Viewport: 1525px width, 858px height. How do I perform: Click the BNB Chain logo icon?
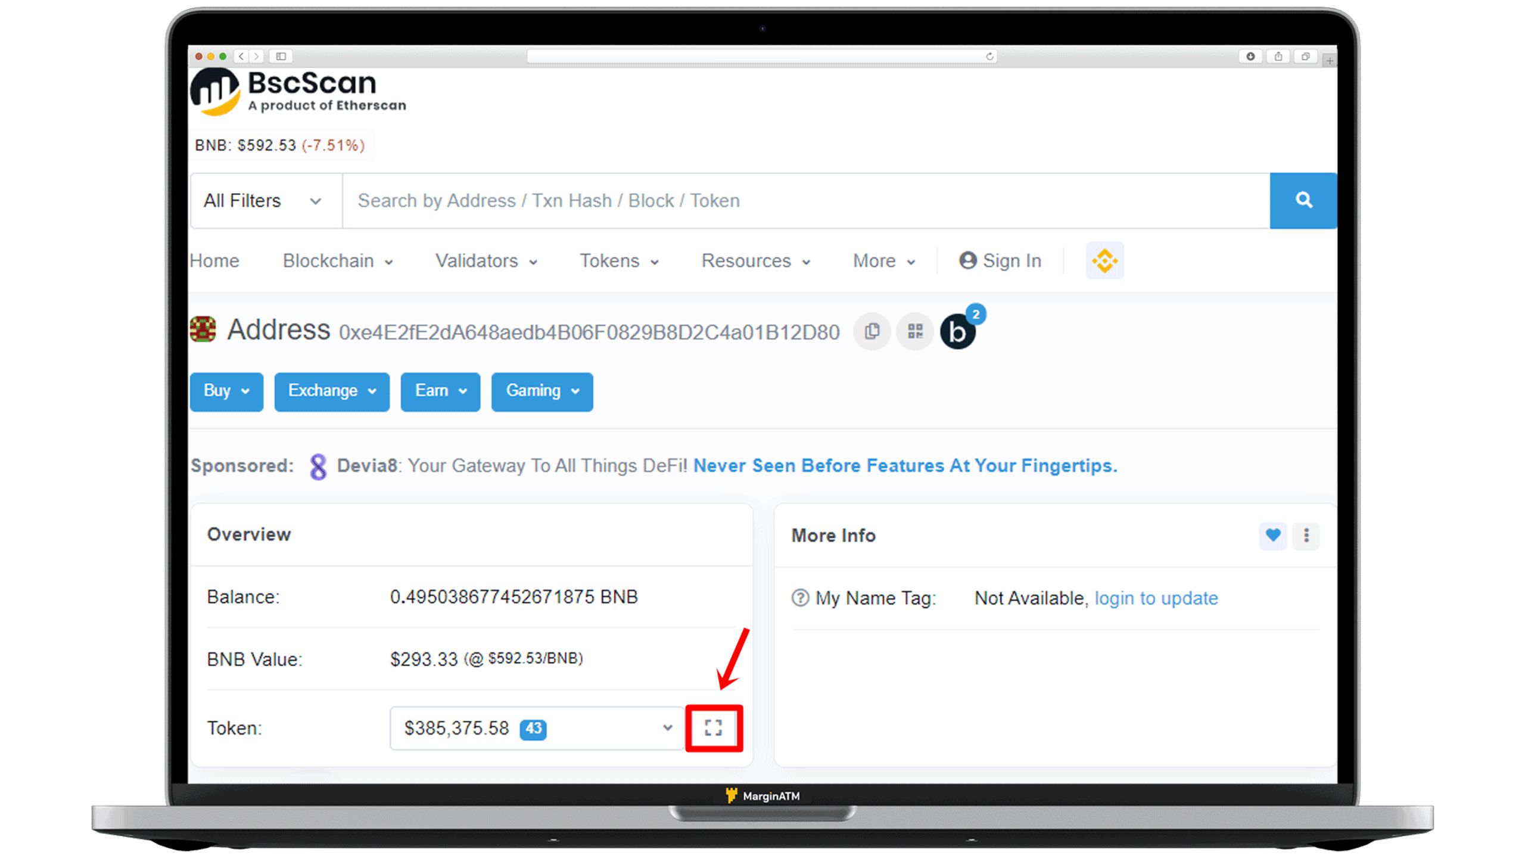1105,261
